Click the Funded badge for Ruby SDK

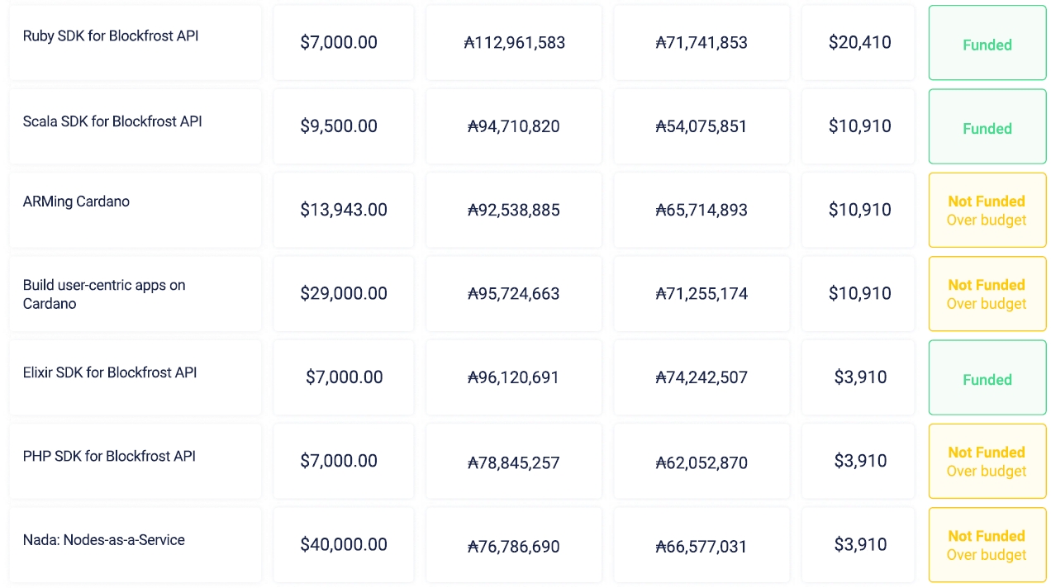[987, 45]
